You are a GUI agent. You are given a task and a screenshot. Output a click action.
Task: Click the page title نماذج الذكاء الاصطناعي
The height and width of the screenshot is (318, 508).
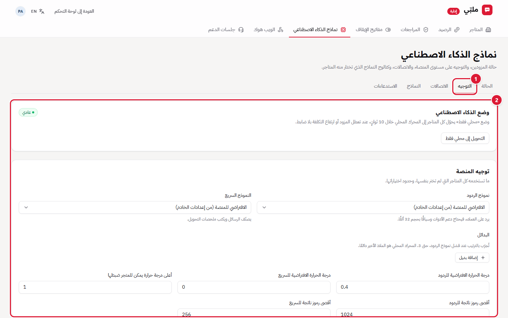pos(449,55)
